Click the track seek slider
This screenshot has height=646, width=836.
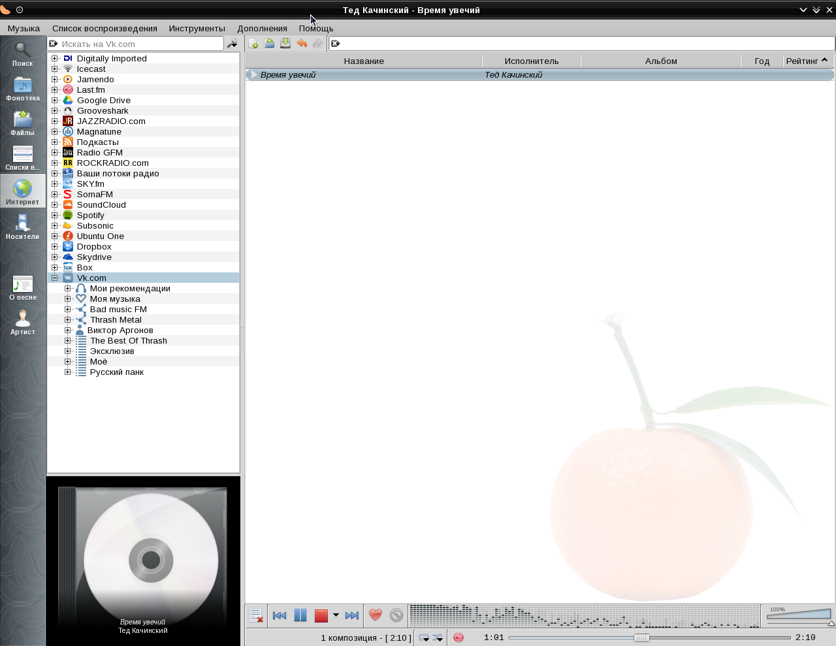[649, 638]
